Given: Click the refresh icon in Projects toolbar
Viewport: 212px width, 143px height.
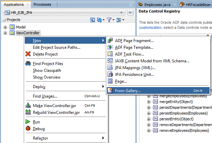Looking at the screenshot, I should [x=99, y=20].
